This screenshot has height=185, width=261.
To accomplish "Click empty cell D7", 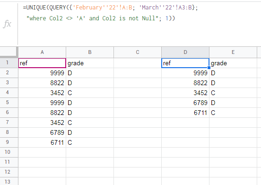I will tap(185, 123).
